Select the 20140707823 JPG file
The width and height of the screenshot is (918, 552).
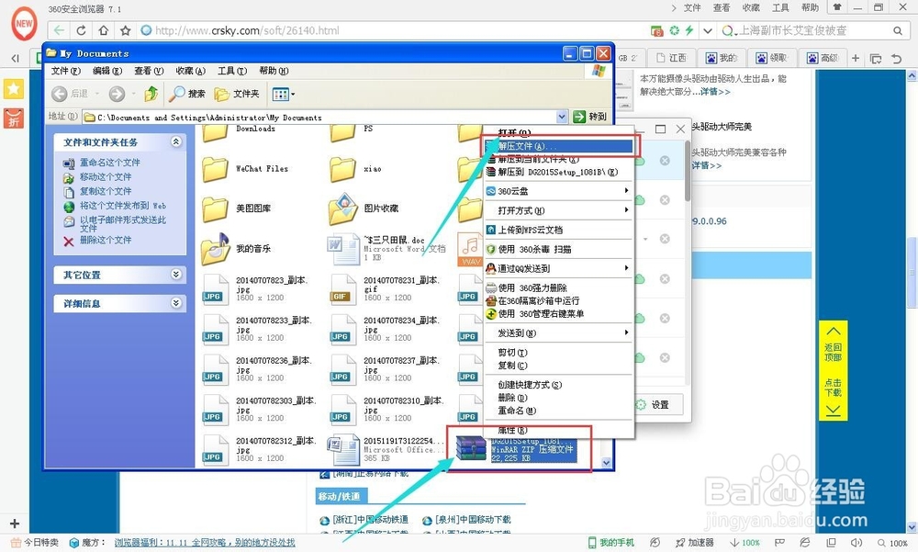coord(254,289)
